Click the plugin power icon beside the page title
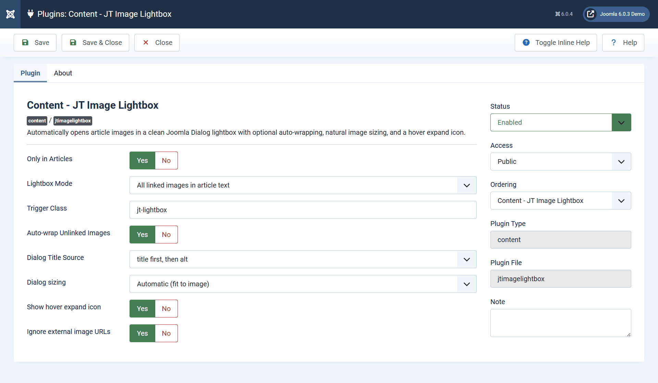The image size is (658, 383). click(31, 14)
